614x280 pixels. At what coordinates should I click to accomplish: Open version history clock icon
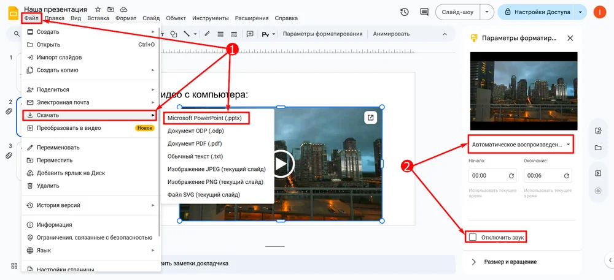click(x=404, y=12)
